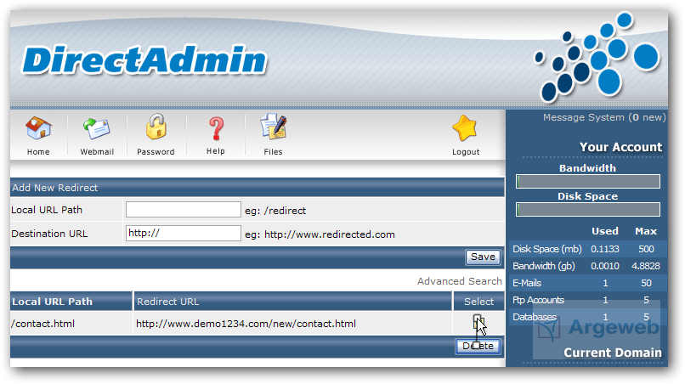Sort by Local URL Path column header
The width and height of the screenshot is (685, 384).
pos(53,302)
